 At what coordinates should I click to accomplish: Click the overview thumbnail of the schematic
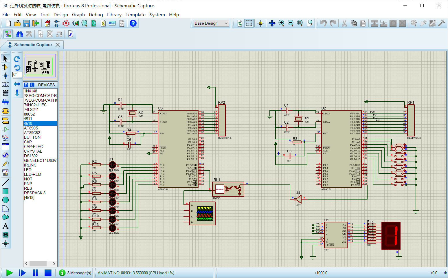(40, 66)
